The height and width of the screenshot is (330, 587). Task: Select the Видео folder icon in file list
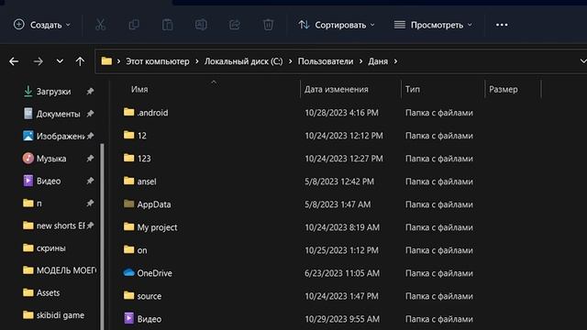tap(128, 318)
